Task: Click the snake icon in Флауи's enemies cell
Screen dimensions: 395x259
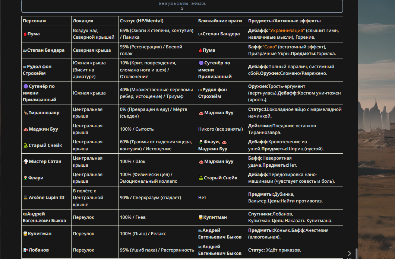Action: pyautogui.click(x=201, y=178)
